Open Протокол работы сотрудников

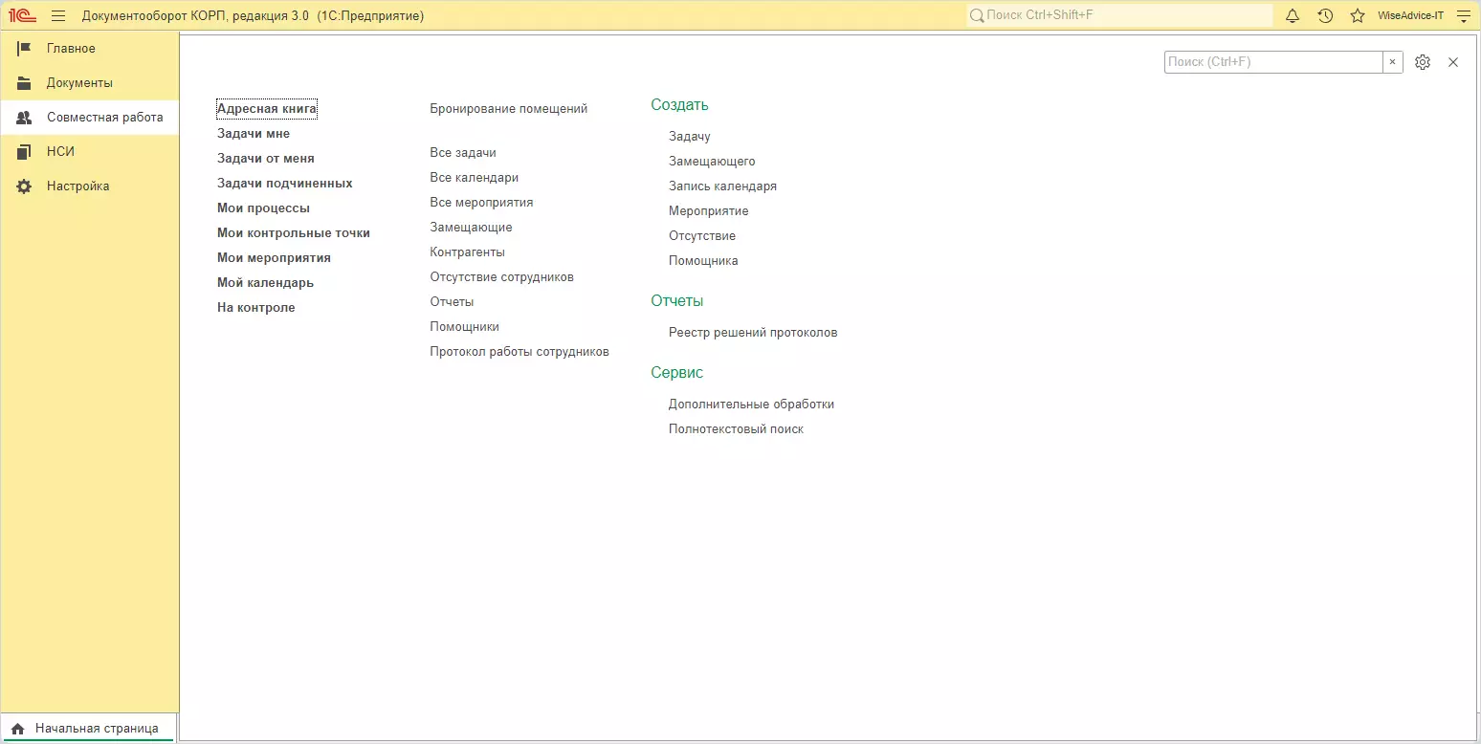click(x=519, y=352)
